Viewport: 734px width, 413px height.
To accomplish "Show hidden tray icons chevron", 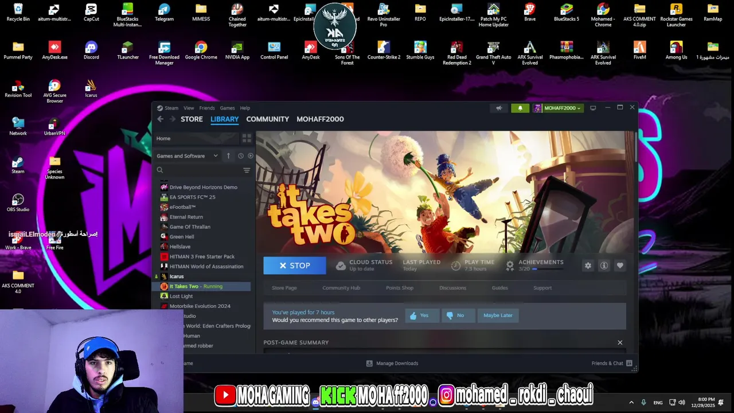I will [631, 402].
